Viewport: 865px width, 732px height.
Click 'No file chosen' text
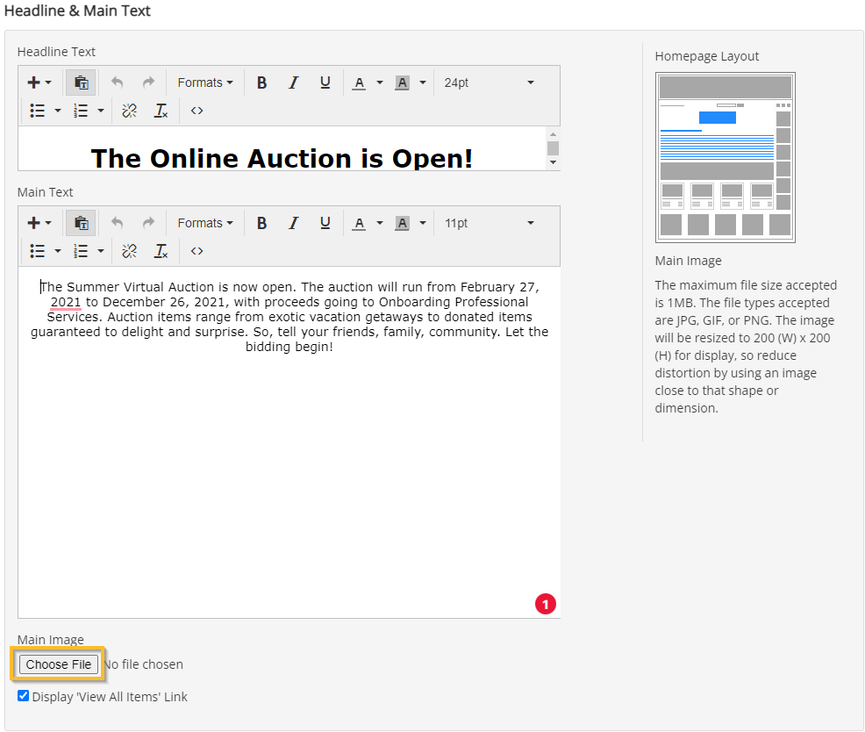coord(143,664)
